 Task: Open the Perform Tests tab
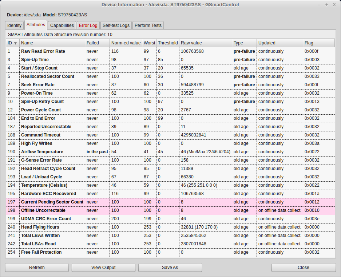coord(148,25)
